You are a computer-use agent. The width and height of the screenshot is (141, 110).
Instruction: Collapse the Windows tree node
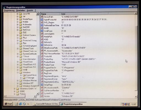(18, 72)
